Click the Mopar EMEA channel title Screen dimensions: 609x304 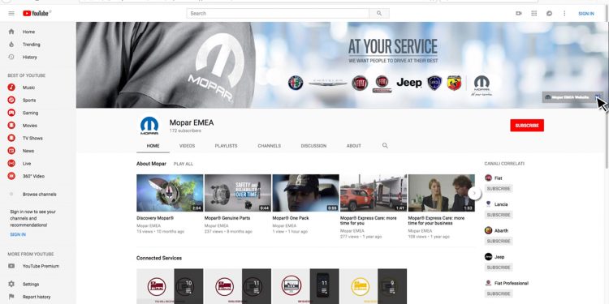(192, 122)
